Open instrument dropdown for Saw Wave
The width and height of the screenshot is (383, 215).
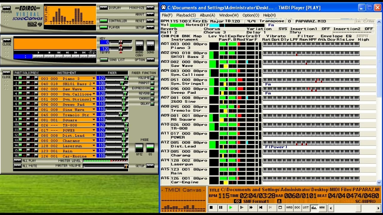click(x=94, y=89)
